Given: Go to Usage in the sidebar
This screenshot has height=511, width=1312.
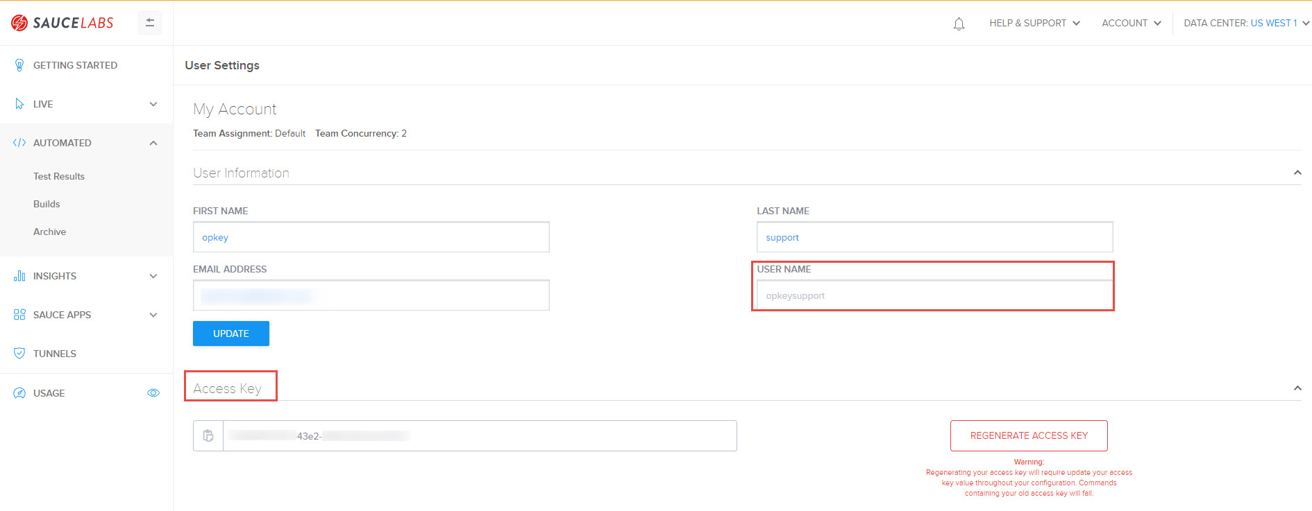Looking at the screenshot, I should click(x=49, y=393).
